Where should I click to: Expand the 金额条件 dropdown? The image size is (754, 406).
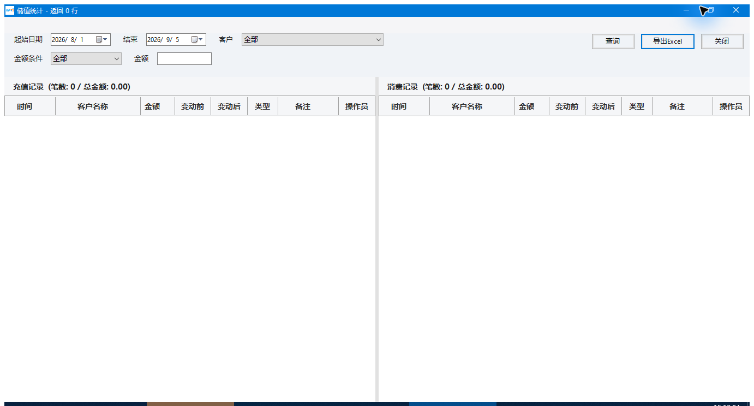coord(117,58)
